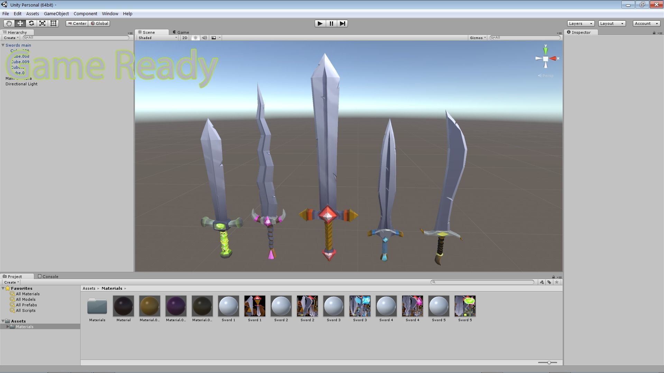Click the Project search field
Viewport: 664px width, 373px height.
coord(482,282)
